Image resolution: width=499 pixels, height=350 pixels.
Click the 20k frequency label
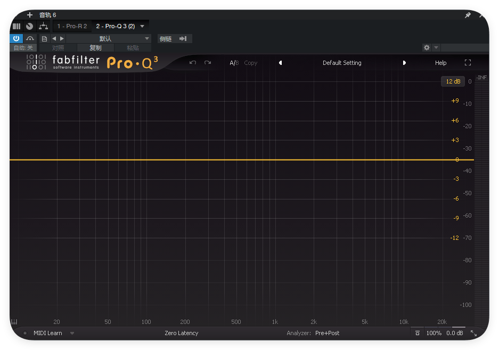click(x=441, y=322)
